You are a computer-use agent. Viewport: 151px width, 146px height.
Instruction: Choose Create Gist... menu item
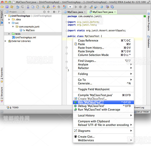pyautogui.click(x=103, y=137)
